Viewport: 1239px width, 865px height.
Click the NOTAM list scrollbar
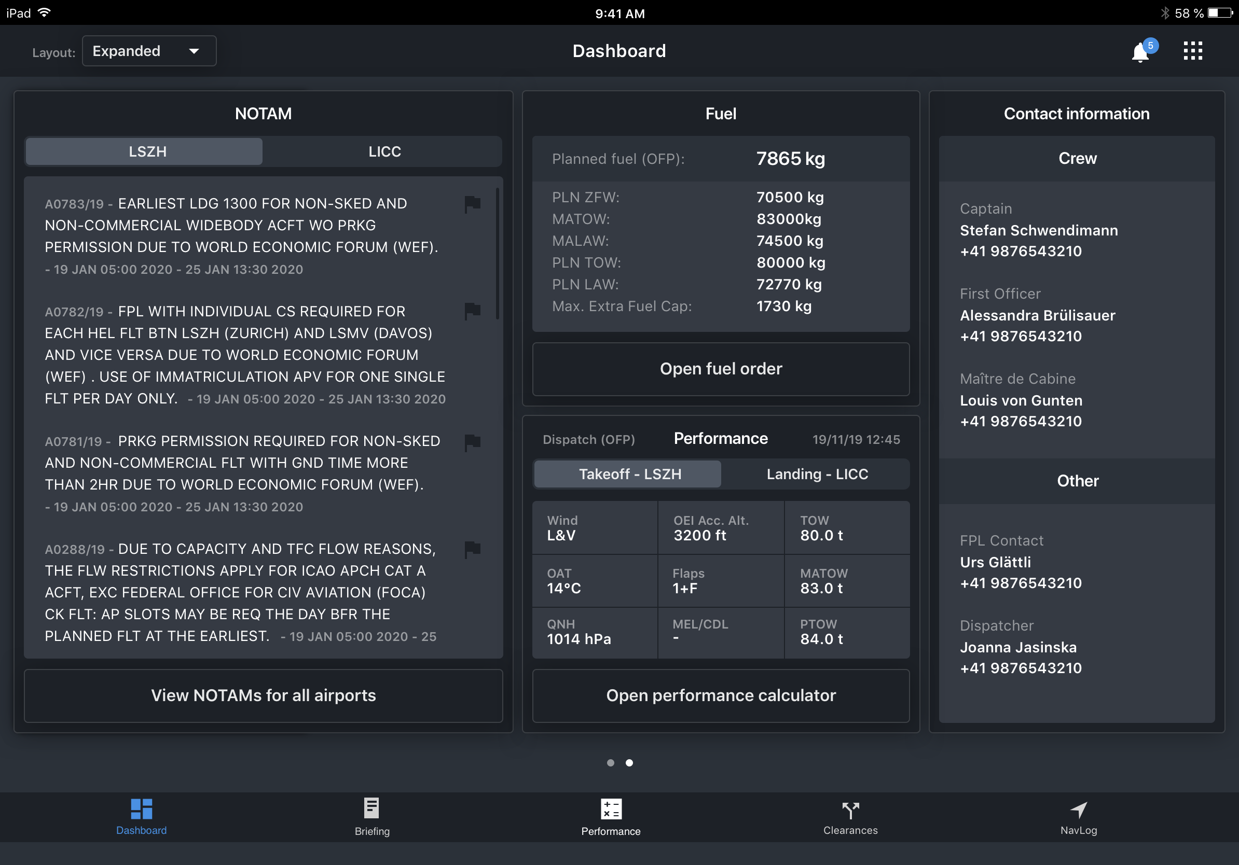497,254
